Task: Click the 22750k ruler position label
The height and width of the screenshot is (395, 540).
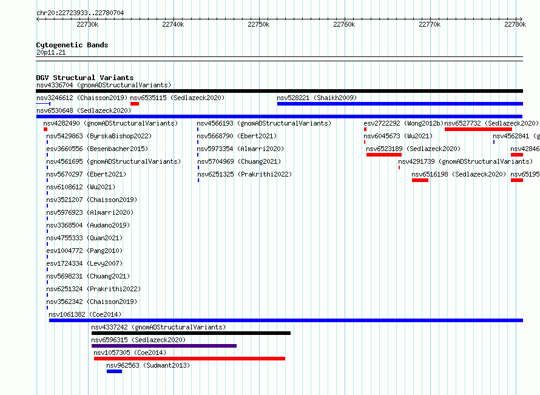Action: (258, 24)
